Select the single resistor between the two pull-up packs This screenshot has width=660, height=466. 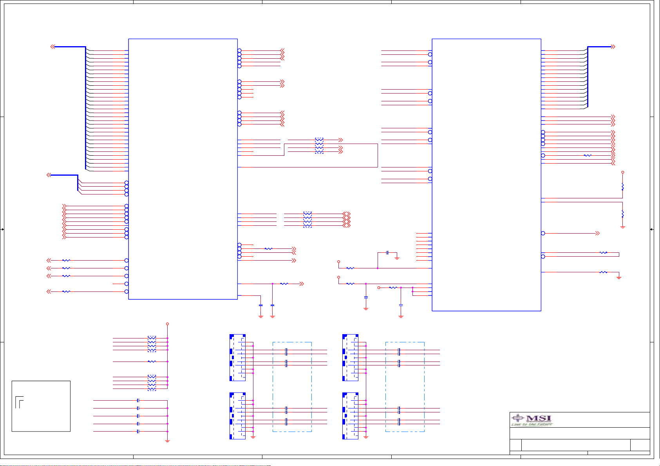point(152,362)
